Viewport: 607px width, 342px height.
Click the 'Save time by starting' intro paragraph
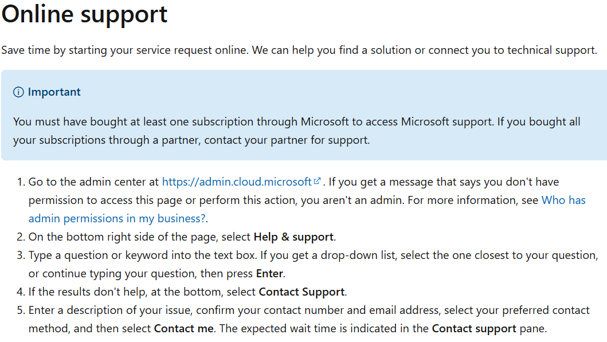299,50
